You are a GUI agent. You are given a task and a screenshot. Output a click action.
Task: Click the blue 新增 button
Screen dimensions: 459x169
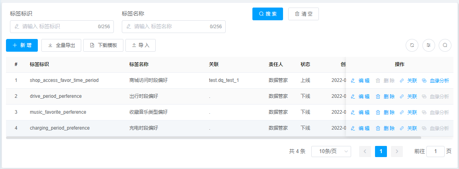click(x=22, y=45)
